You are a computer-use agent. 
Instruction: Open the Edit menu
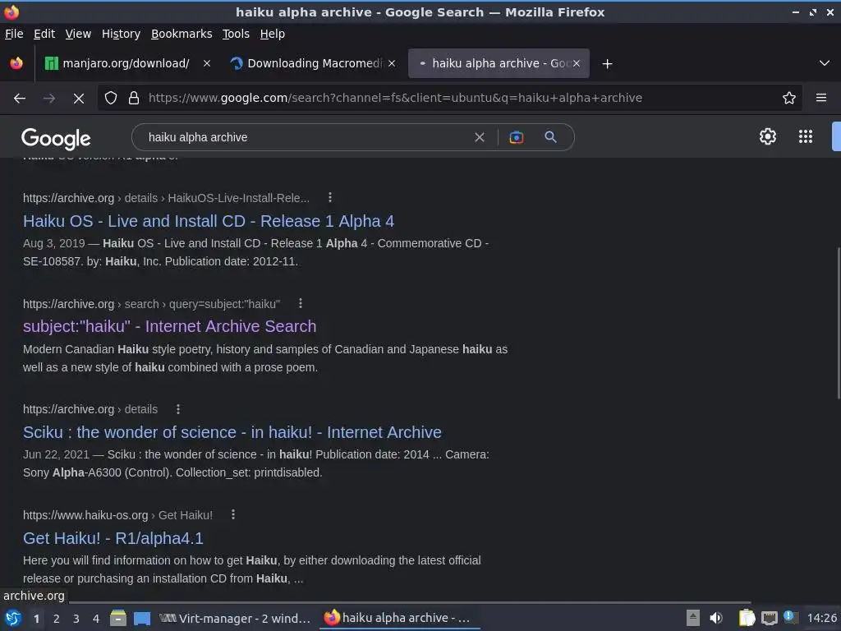point(44,34)
